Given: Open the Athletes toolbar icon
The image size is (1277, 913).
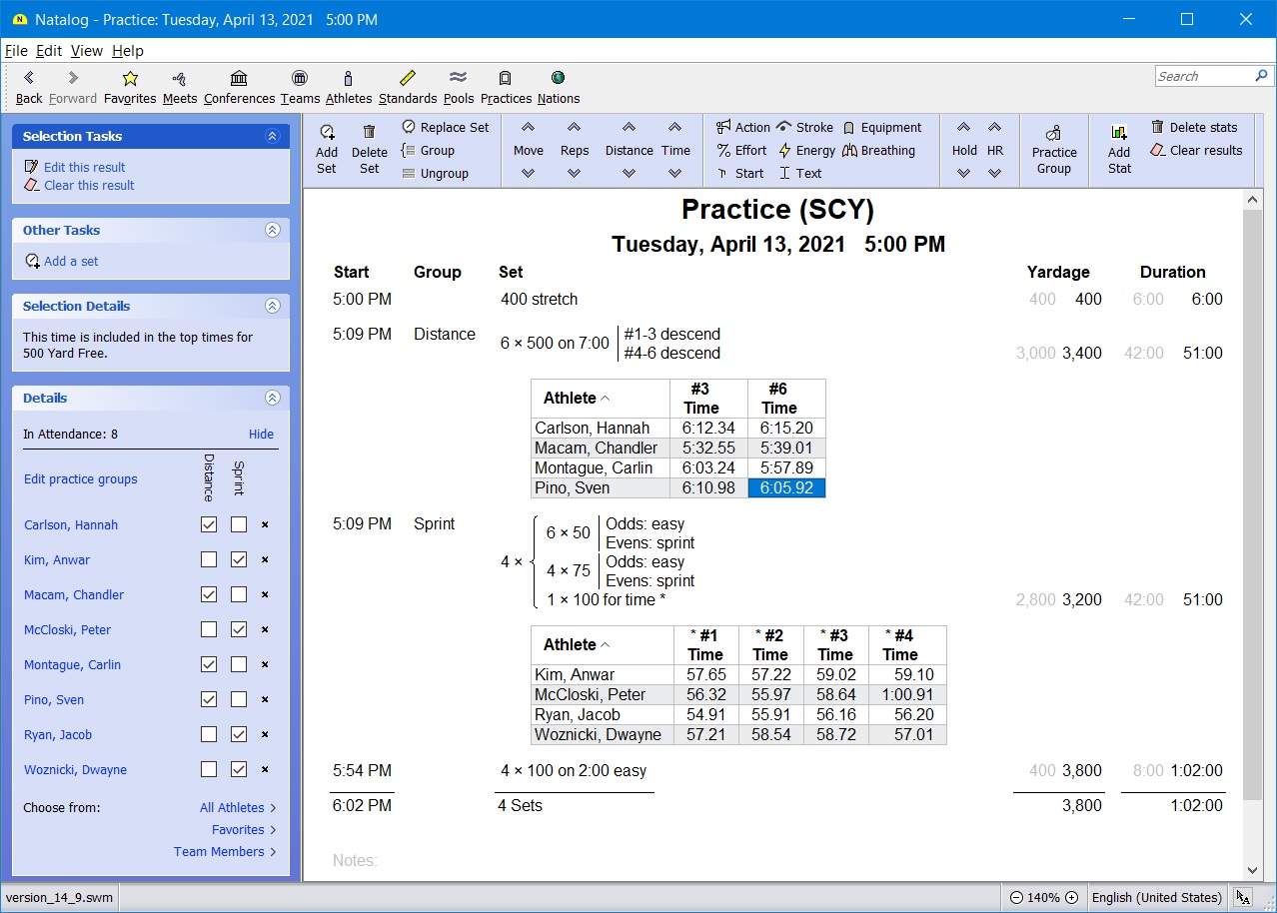Looking at the screenshot, I should tap(348, 87).
